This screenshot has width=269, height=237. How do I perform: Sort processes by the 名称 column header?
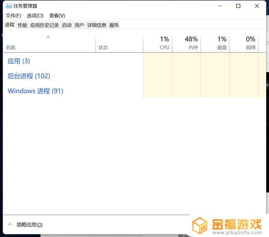pos(50,44)
